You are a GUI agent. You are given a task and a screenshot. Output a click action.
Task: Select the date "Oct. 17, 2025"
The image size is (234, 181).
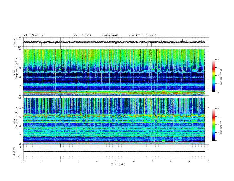82,35
